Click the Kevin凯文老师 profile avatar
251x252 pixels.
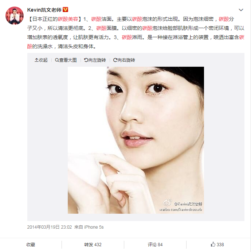coord(15,16)
